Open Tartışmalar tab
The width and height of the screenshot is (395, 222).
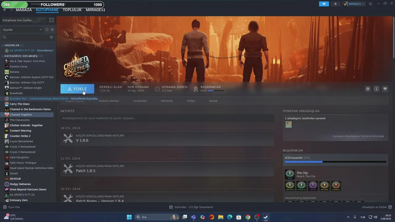(x=140, y=101)
